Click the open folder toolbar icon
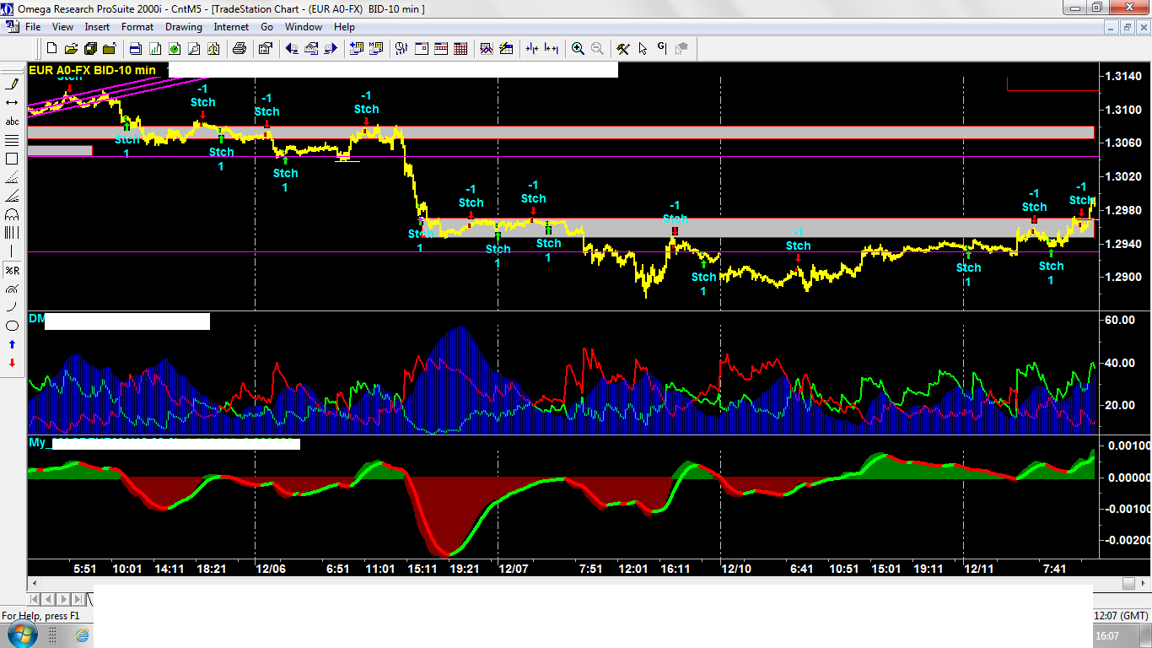Image resolution: width=1152 pixels, height=648 pixels. [71, 49]
